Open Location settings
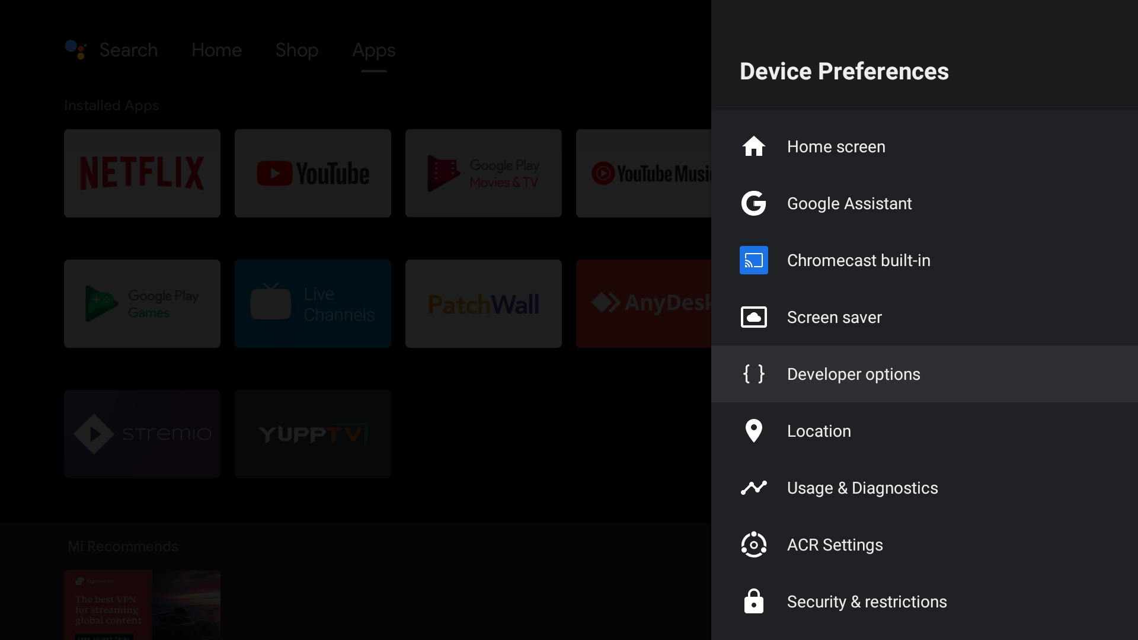 point(925,431)
